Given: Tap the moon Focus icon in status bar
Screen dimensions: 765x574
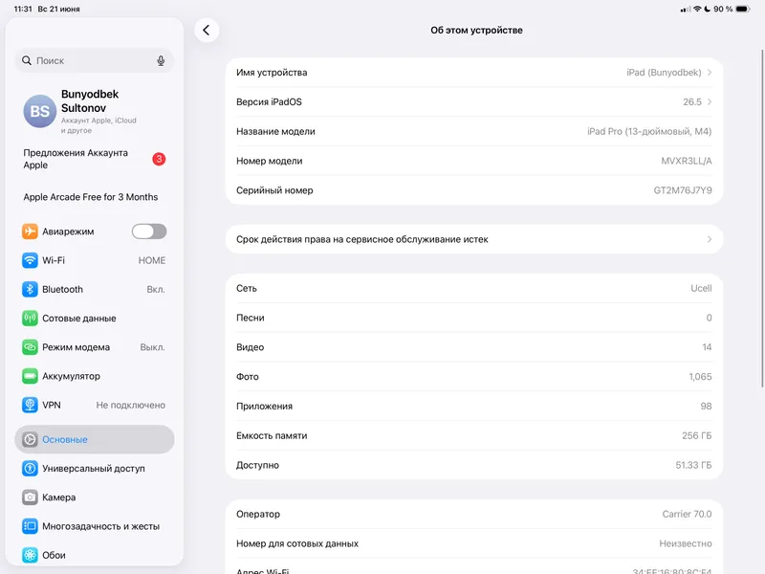Looking at the screenshot, I should coord(707,9).
